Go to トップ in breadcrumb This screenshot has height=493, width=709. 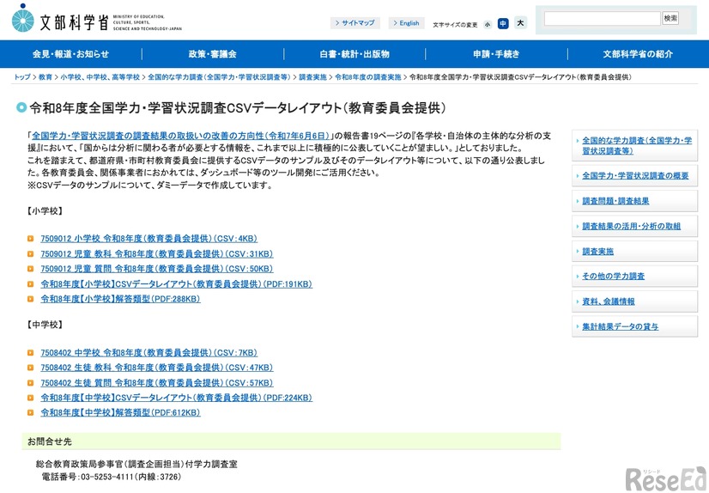tap(22, 77)
